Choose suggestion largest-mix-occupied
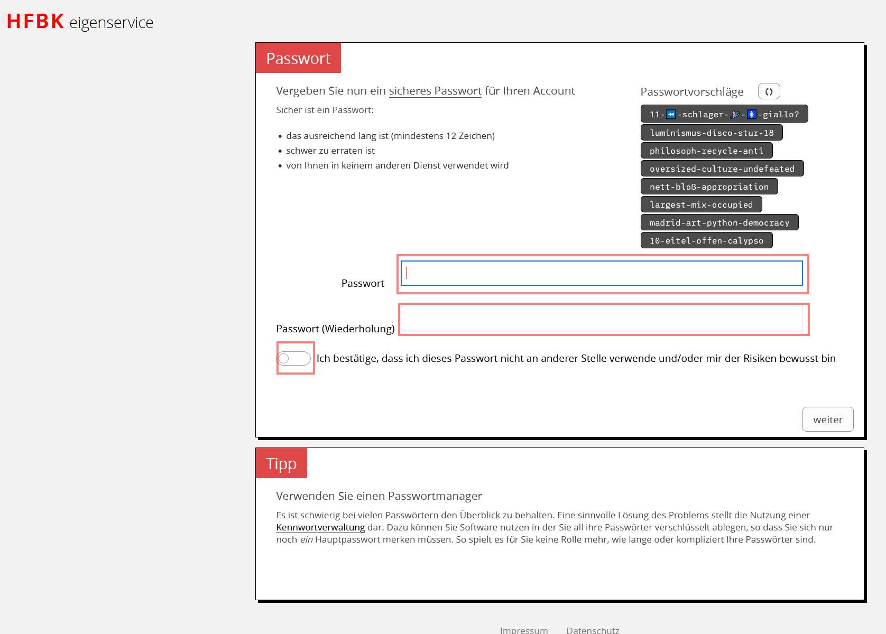 pos(701,204)
